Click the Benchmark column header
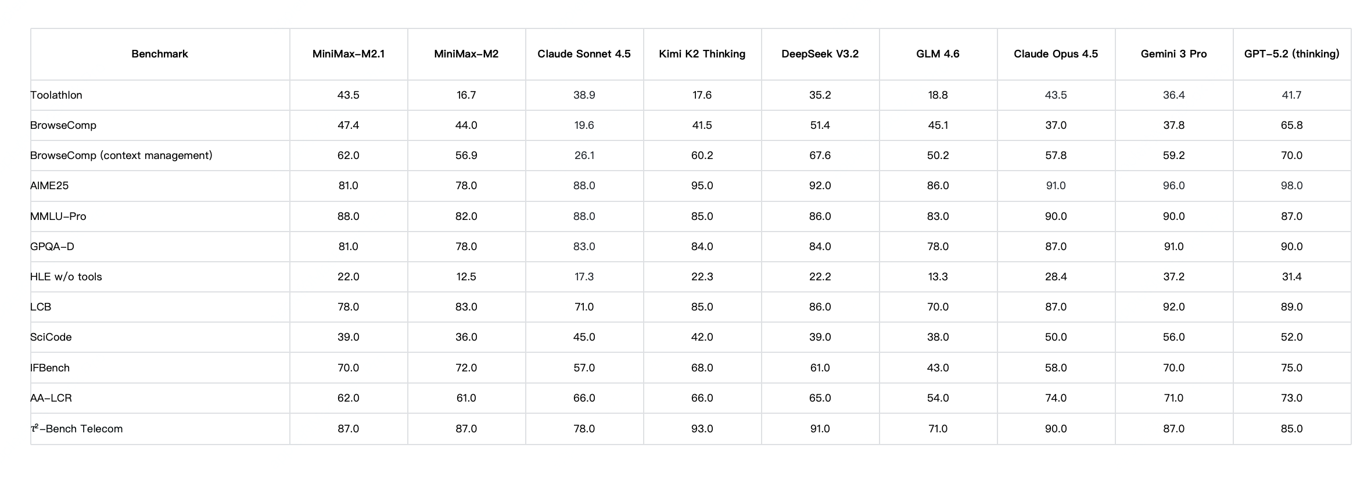 [160, 54]
